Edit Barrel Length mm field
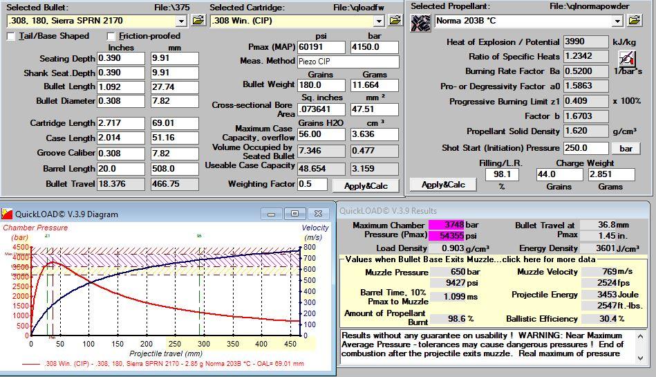 pos(174,169)
